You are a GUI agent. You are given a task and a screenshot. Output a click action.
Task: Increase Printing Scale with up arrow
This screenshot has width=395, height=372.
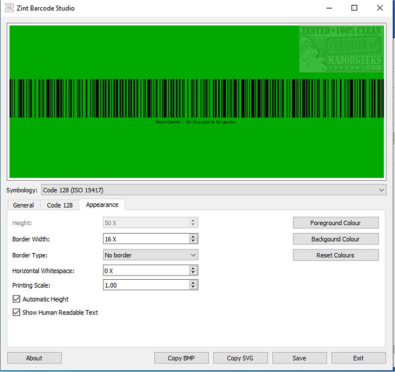193,282
